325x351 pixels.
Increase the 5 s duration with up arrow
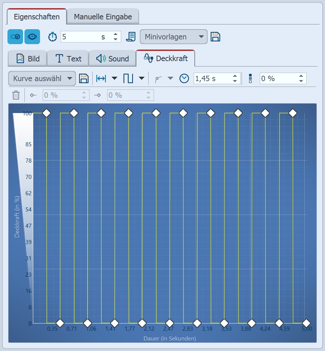(115, 34)
